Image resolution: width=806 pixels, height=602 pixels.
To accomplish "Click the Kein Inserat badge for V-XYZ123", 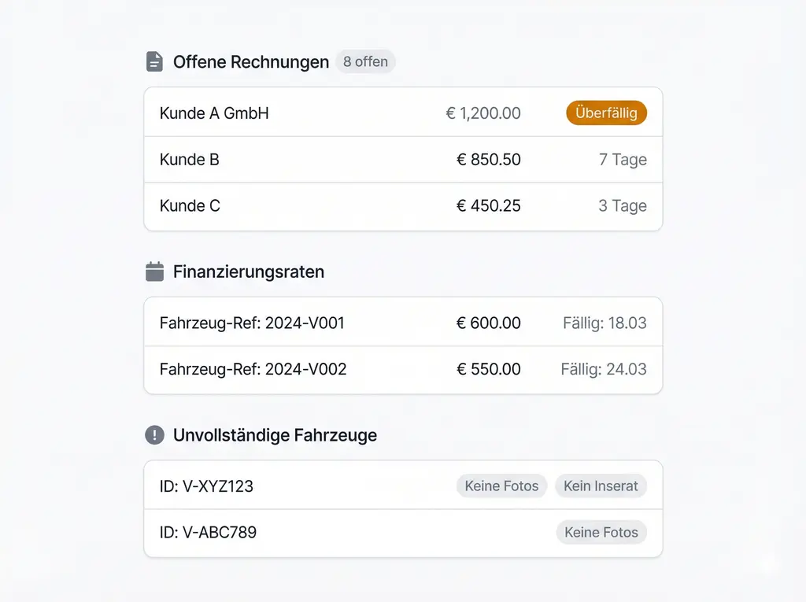I will coord(601,486).
